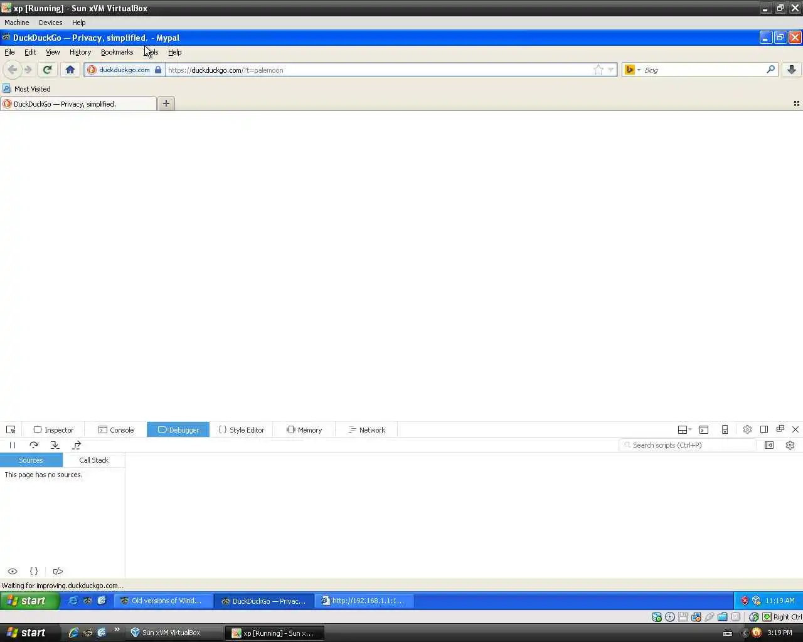Open the Memory tab

(304, 429)
